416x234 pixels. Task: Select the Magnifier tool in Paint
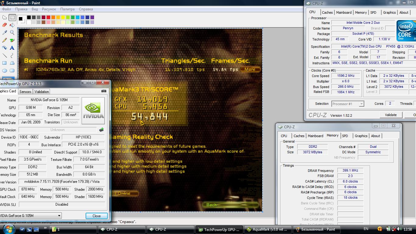pos(12,33)
